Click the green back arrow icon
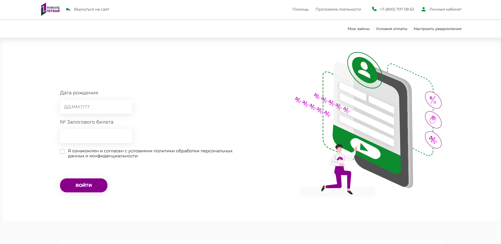This screenshot has width=501, height=244. (x=68, y=9)
